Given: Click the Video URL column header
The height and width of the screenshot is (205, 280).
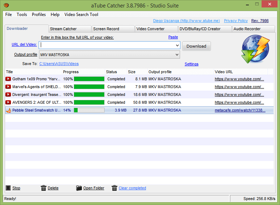Looking at the screenshot, I should (241, 72).
